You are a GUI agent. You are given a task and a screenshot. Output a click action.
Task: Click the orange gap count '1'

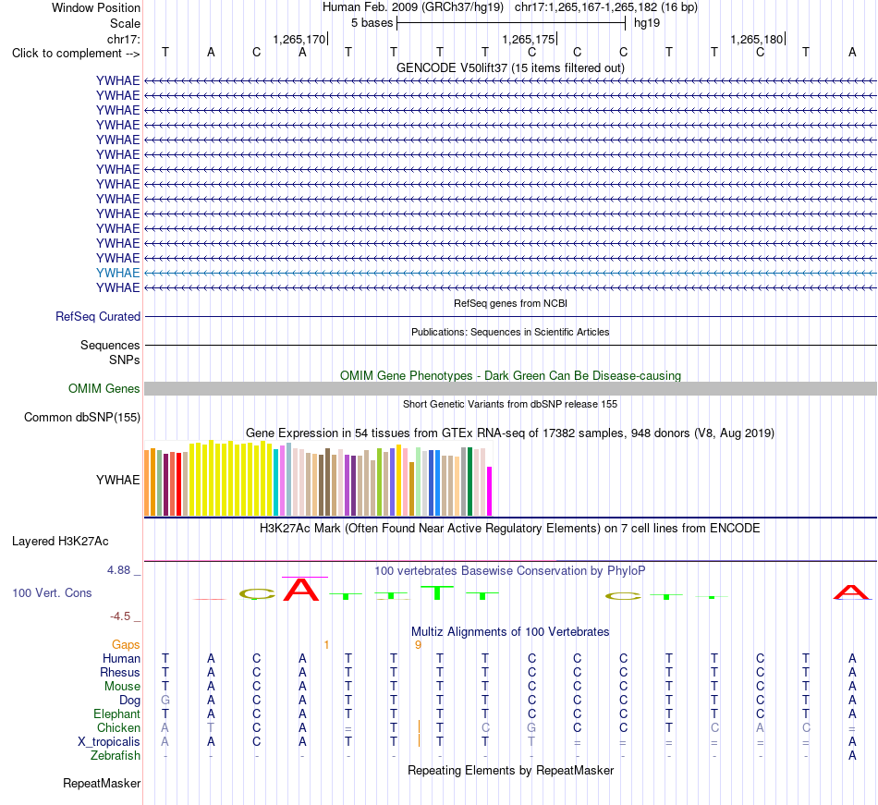(x=326, y=645)
